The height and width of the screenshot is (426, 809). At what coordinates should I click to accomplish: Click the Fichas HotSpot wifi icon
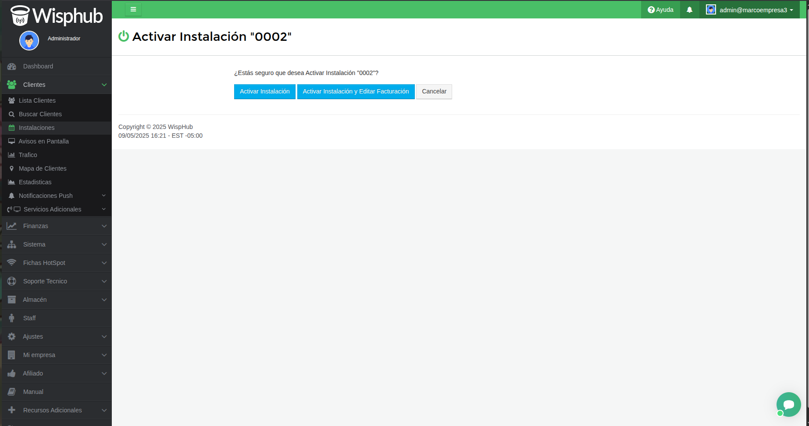click(x=12, y=263)
